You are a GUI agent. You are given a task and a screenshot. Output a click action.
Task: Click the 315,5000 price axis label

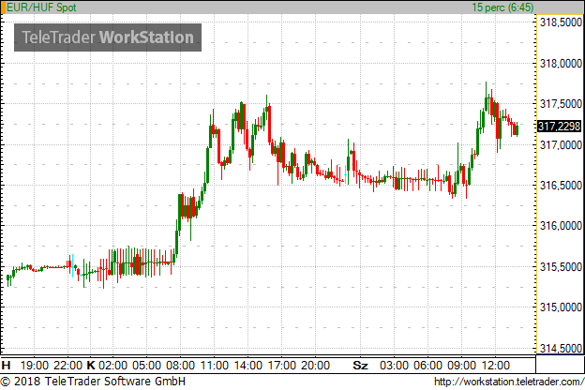pos(561,267)
